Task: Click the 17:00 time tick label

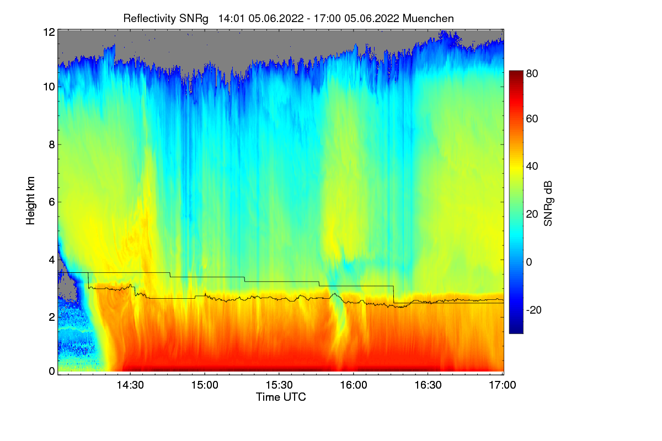Action: (x=503, y=385)
